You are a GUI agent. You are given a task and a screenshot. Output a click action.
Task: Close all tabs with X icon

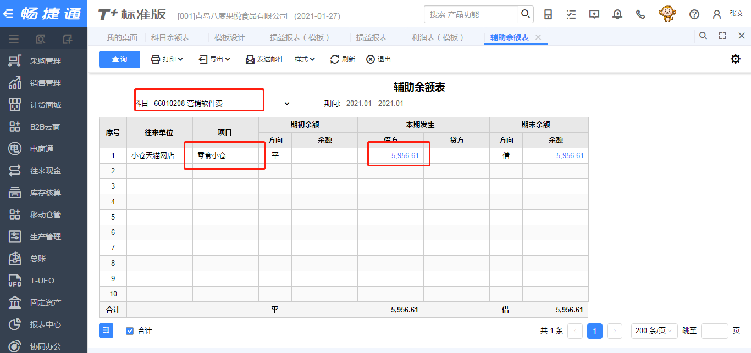[742, 36]
